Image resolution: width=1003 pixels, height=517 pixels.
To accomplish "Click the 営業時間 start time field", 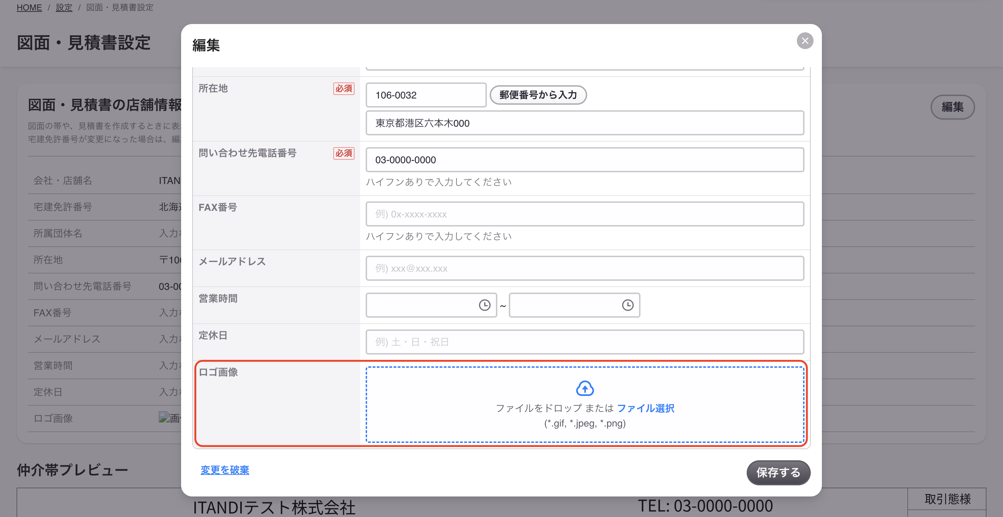I will 431,305.
